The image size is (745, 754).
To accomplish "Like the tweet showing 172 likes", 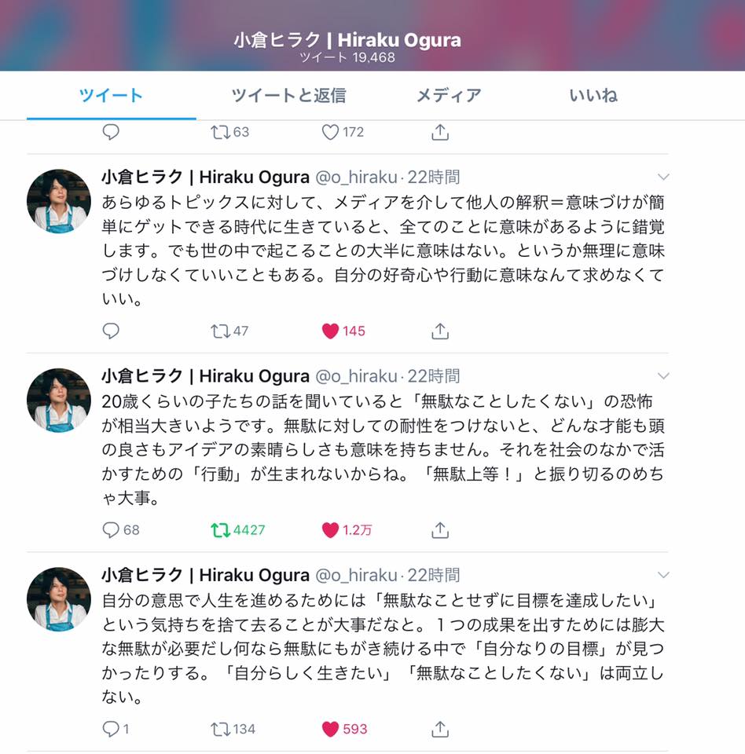I will pyautogui.click(x=330, y=132).
